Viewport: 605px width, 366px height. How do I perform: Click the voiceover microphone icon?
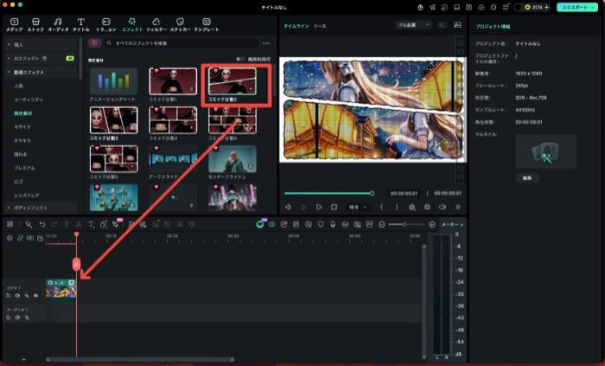333,224
